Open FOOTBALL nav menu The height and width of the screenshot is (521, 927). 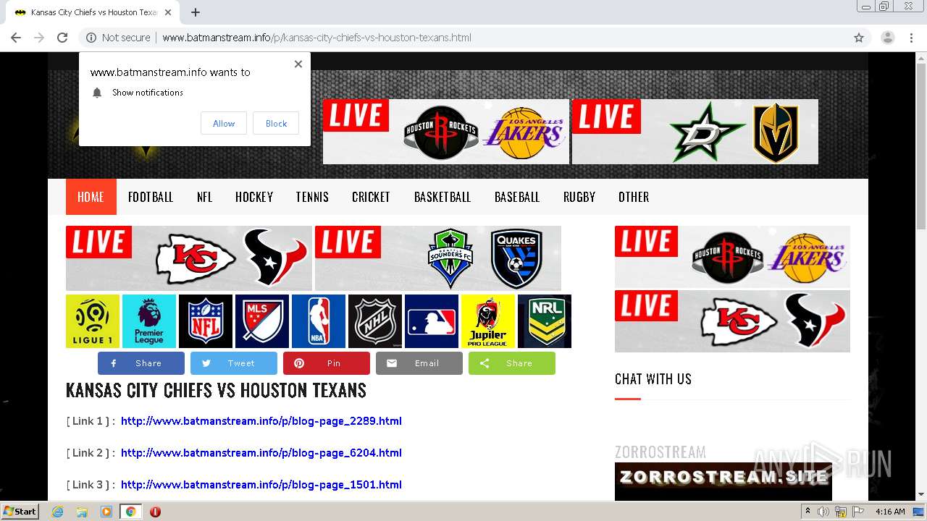(x=151, y=197)
